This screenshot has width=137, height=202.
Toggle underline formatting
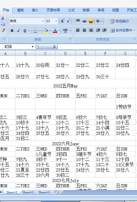pos(25,30)
